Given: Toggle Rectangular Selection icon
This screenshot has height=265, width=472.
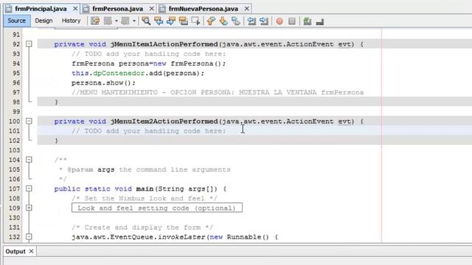Looking at the screenshot, I should (x=195, y=21).
